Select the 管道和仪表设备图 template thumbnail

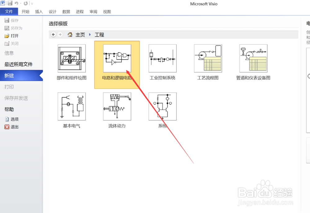[x=254, y=58]
